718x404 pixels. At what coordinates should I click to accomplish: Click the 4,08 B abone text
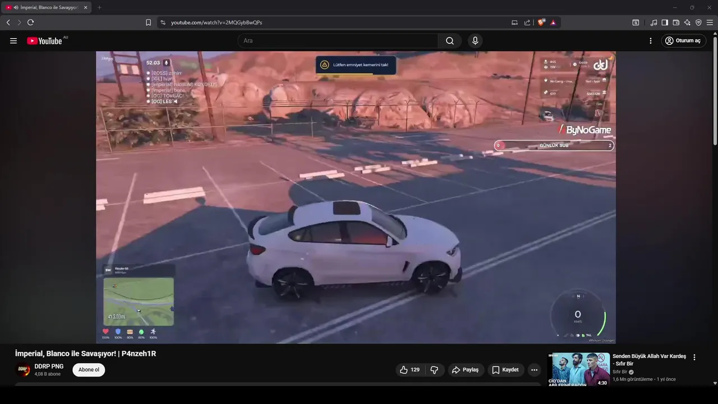(x=47, y=374)
